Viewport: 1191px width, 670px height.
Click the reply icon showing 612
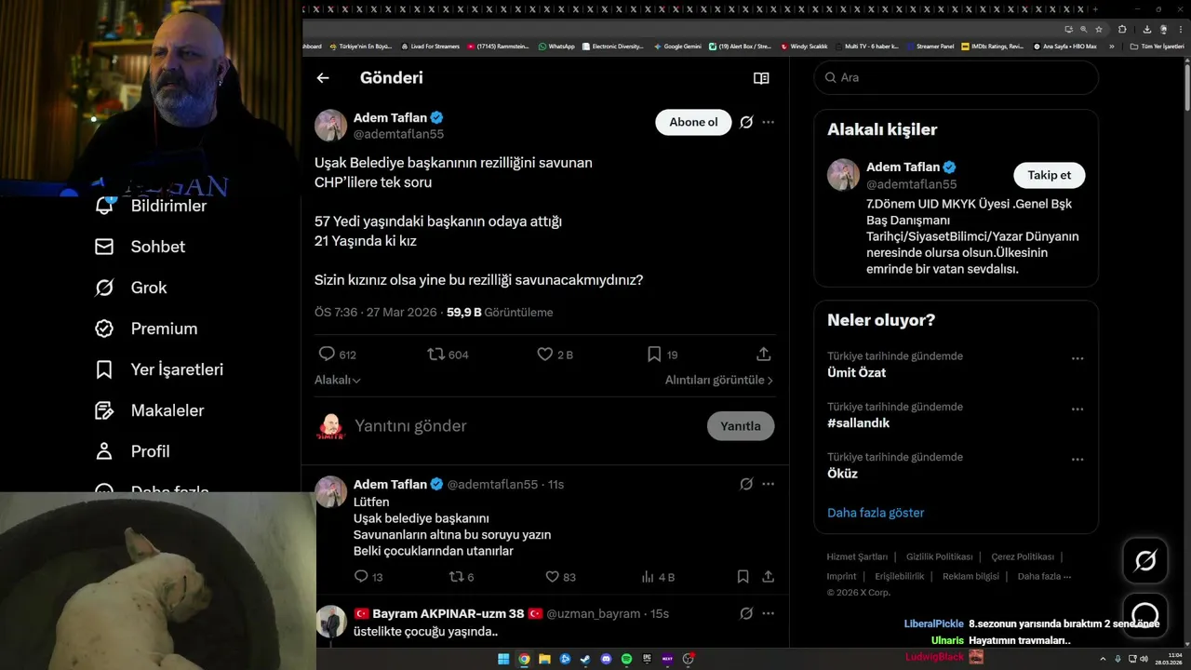[x=337, y=355]
